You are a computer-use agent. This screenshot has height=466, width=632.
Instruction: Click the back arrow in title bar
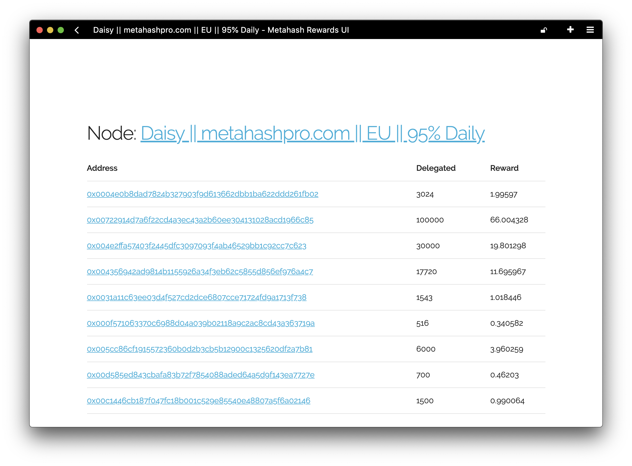[77, 30]
